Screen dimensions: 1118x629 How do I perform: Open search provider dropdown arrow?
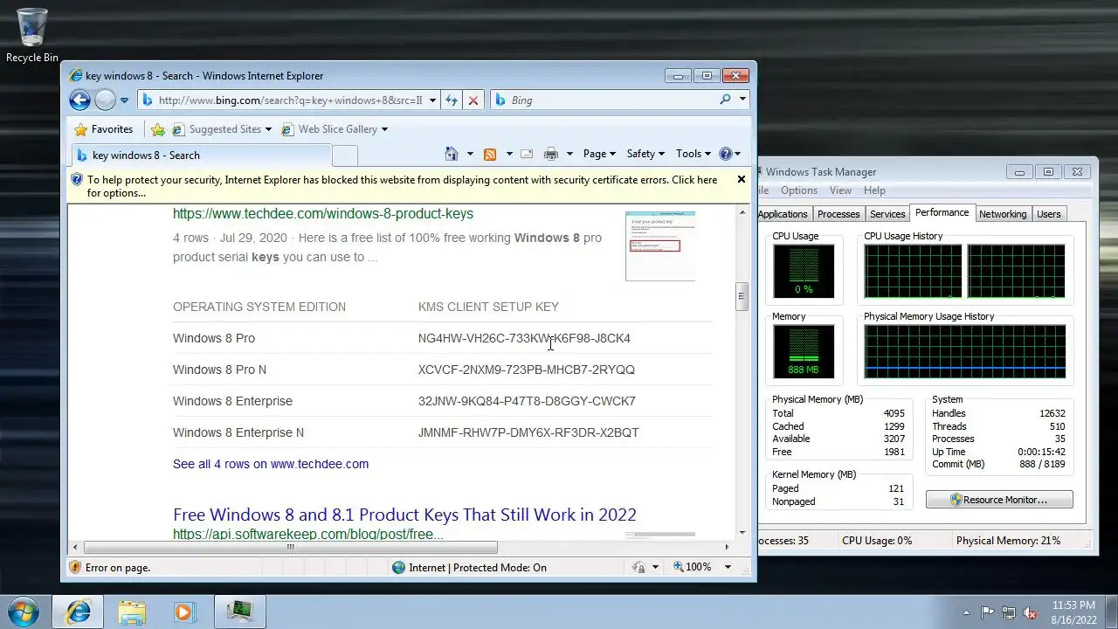click(742, 100)
